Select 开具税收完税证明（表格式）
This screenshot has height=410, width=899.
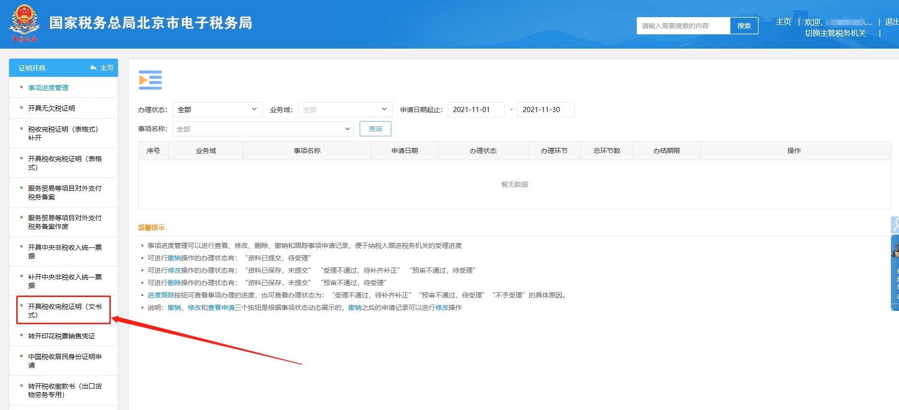(x=65, y=163)
